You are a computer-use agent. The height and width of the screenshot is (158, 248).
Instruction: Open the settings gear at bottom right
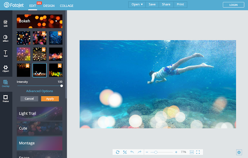[x=239, y=152]
